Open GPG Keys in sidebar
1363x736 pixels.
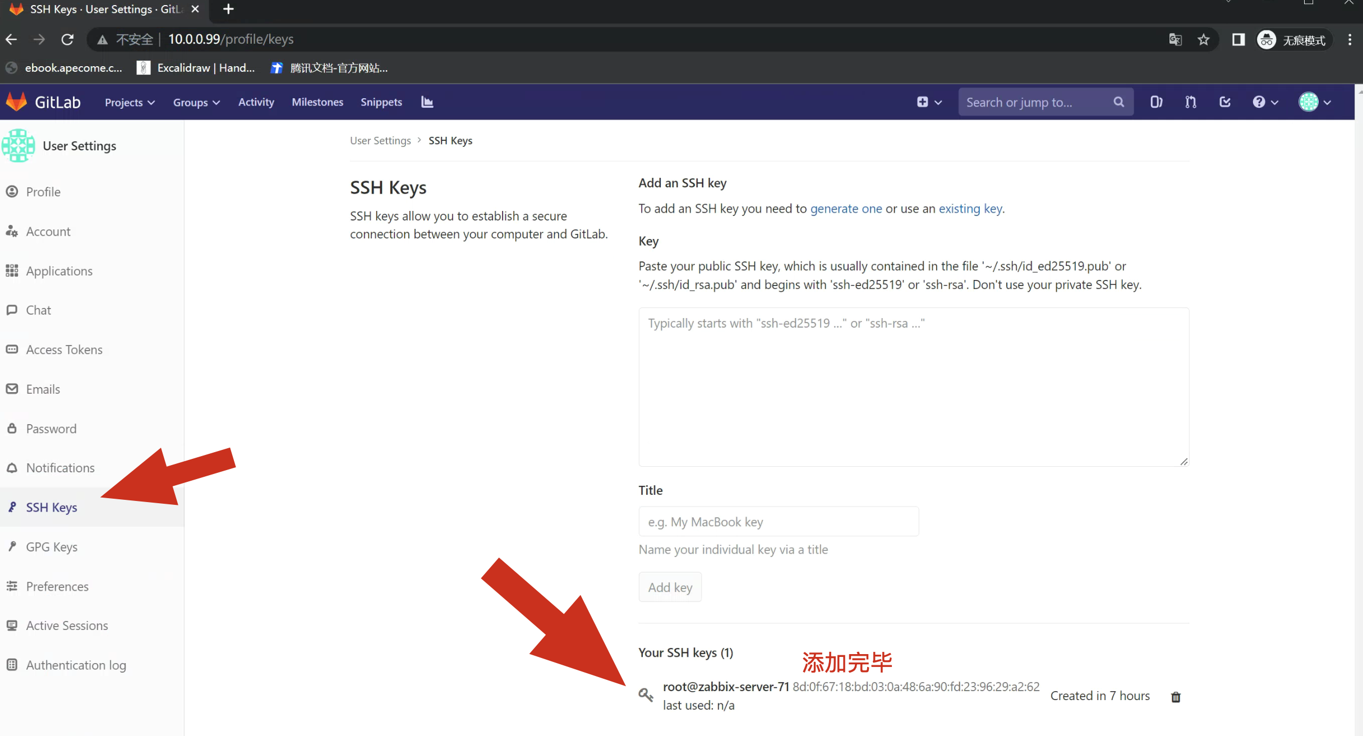(x=52, y=547)
